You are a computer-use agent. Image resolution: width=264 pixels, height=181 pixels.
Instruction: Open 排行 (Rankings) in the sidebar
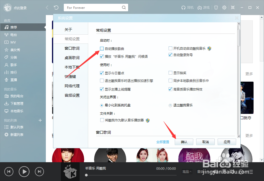(13, 72)
